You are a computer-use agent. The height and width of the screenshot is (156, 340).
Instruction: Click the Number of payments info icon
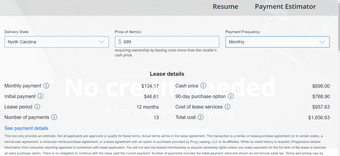point(54,117)
